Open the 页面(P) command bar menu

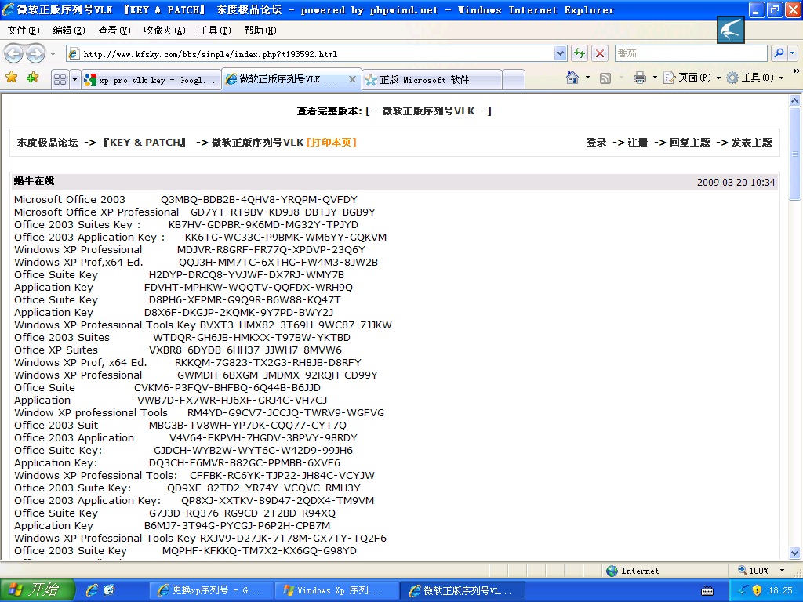692,78
